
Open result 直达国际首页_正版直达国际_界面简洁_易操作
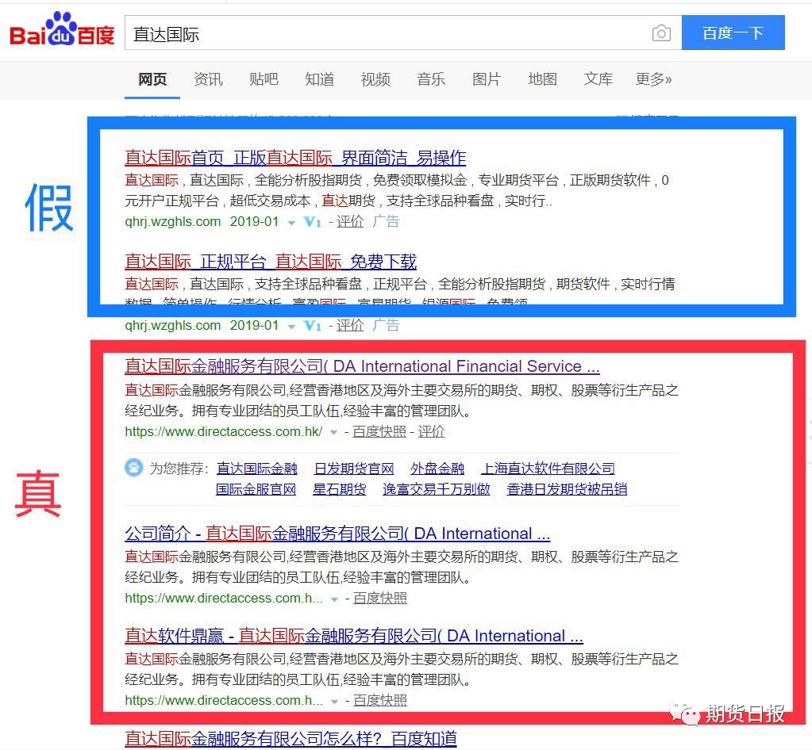[295, 157]
